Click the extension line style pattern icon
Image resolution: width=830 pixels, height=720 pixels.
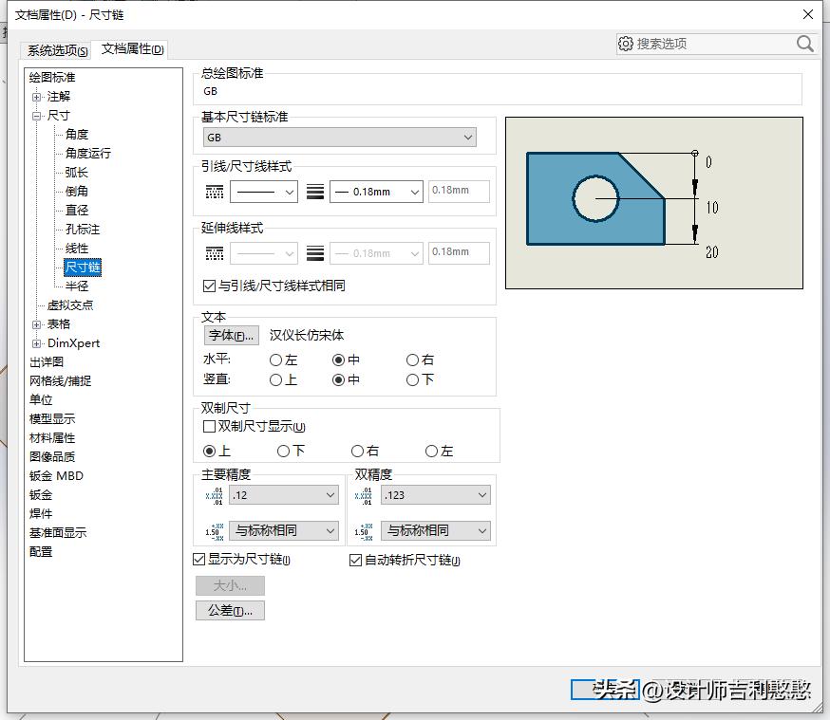coord(217,252)
